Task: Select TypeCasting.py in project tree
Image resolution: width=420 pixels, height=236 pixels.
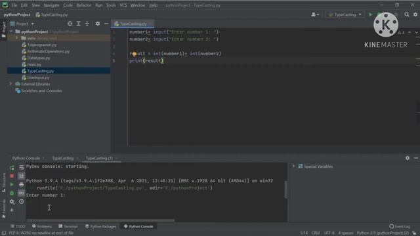Action: tap(41, 71)
